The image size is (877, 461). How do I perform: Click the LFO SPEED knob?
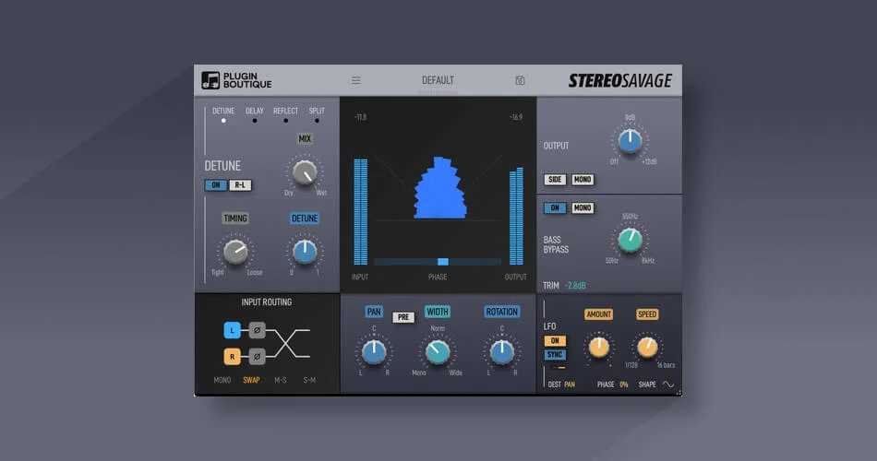click(x=647, y=347)
